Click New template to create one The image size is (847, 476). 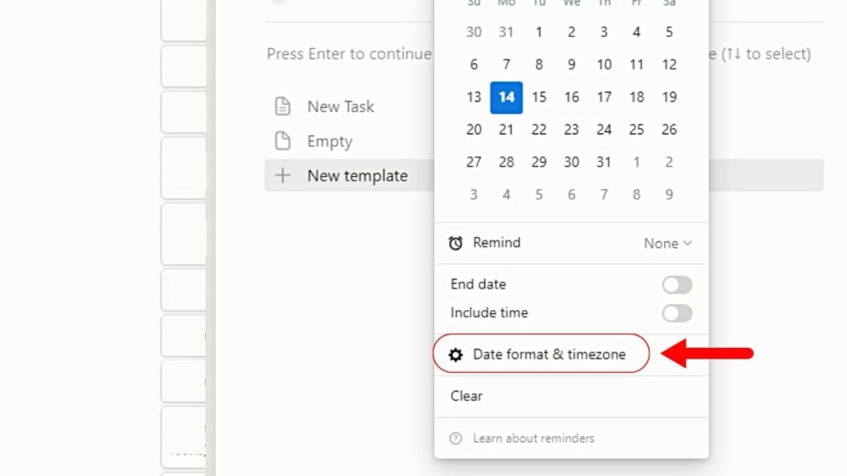[359, 175]
